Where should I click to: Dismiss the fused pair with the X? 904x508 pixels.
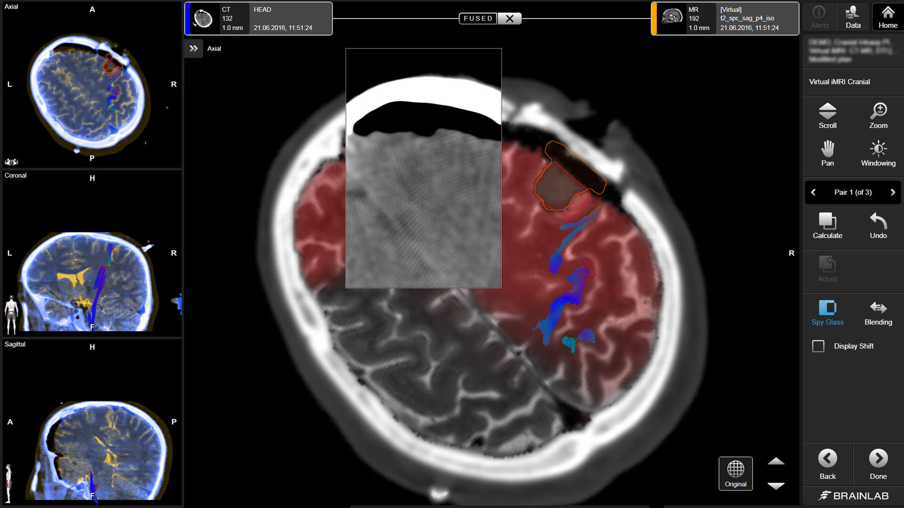point(509,18)
